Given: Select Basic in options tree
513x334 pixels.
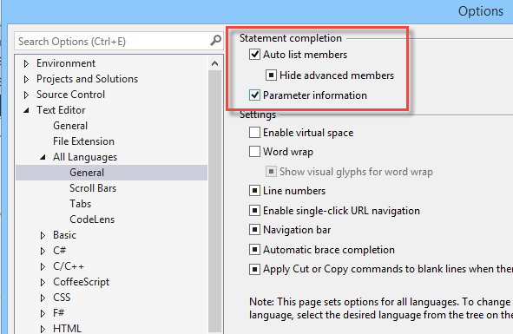Looking at the screenshot, I should tap(64, 235).
